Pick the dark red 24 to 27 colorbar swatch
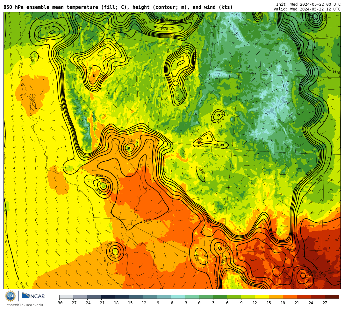Screen dimensions: 344x309 [x=318, y=297]
